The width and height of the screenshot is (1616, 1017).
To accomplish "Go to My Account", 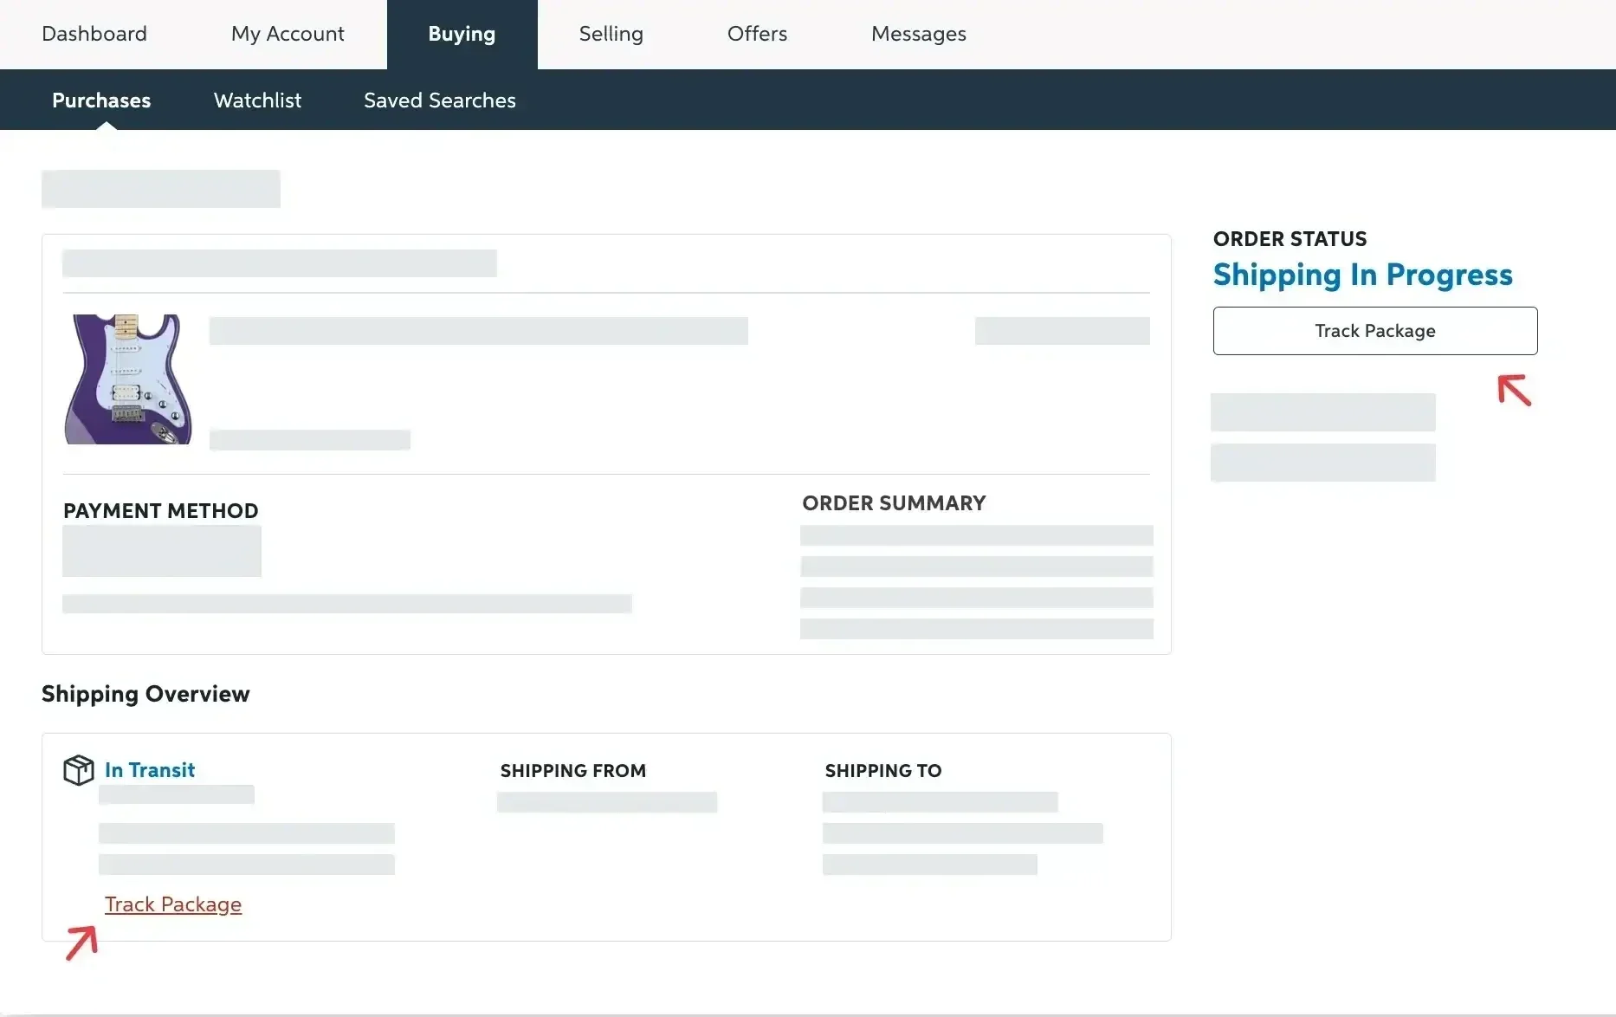I will pos(287,34).
